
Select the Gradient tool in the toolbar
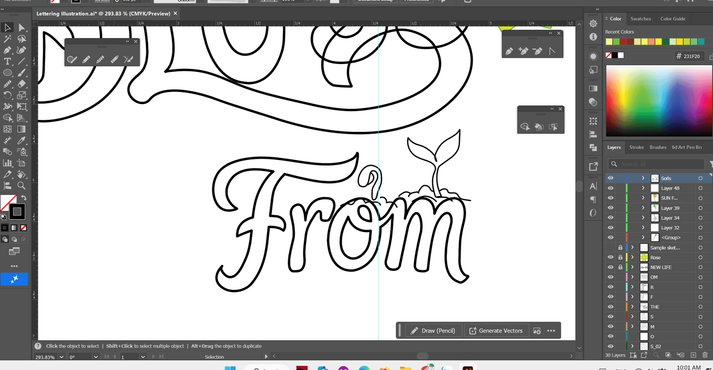click(x=21, y=129)
